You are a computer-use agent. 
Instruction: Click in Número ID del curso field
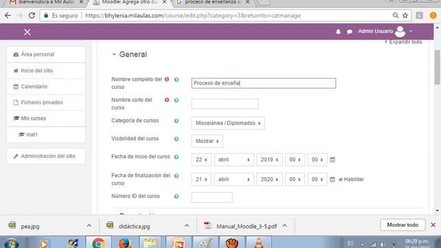click(212, 198)
